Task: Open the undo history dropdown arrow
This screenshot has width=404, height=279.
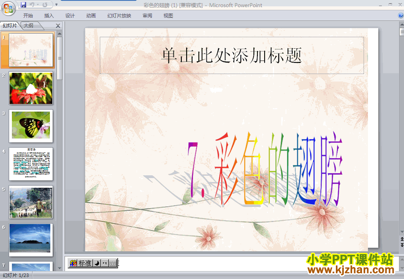Action: click(38, 5)
